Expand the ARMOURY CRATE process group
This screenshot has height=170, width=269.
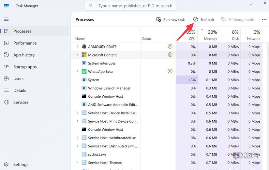point(77,46)
